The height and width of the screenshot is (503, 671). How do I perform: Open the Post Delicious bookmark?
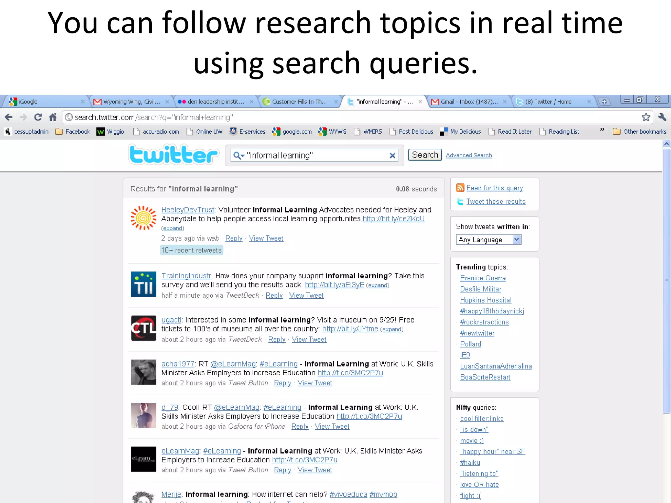pyautogui.click(x=412, y=132)
